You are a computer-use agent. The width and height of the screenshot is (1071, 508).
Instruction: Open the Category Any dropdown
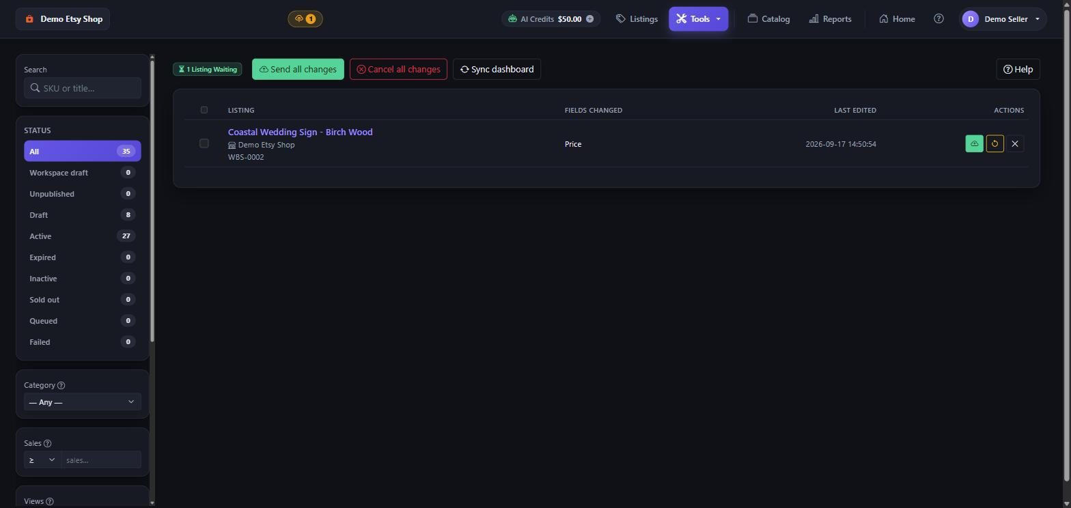coord(83,402)
